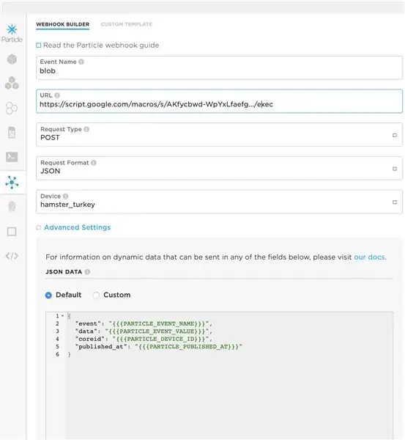Open the Request Format JSON dropdown
Image resolution: width=405 pixels, height=440 pixels.
pos(219,168)
